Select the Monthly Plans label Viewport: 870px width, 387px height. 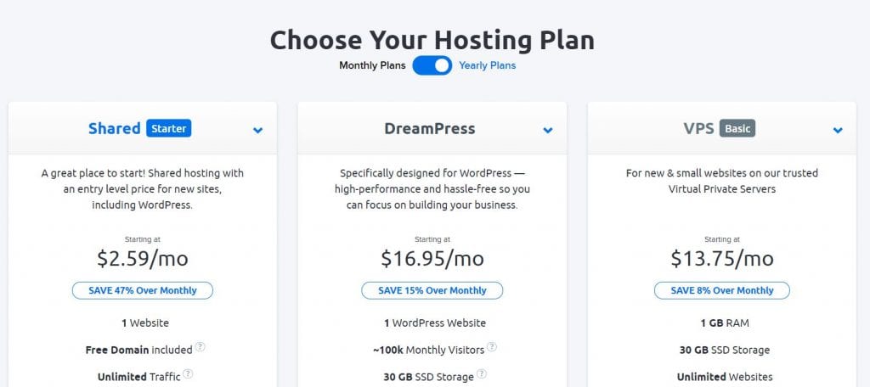372,65
